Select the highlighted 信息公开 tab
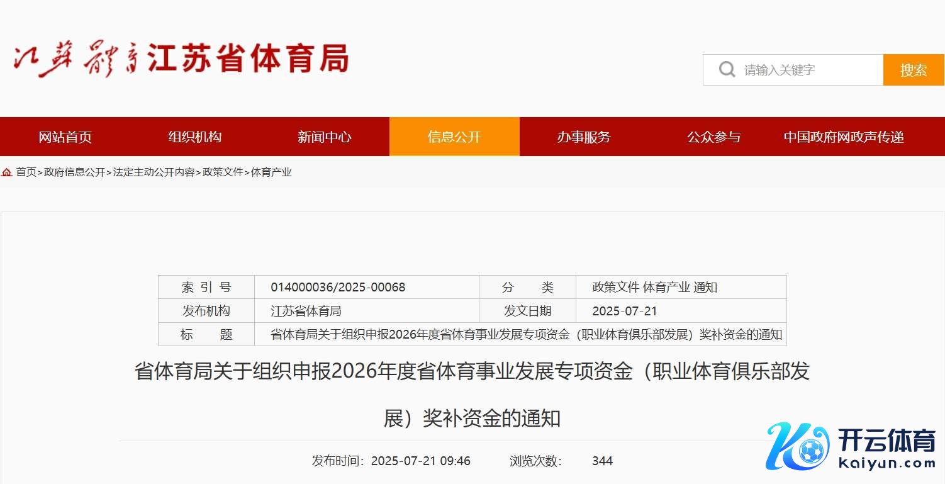The image size is (945, 484). tap(454, 137)
